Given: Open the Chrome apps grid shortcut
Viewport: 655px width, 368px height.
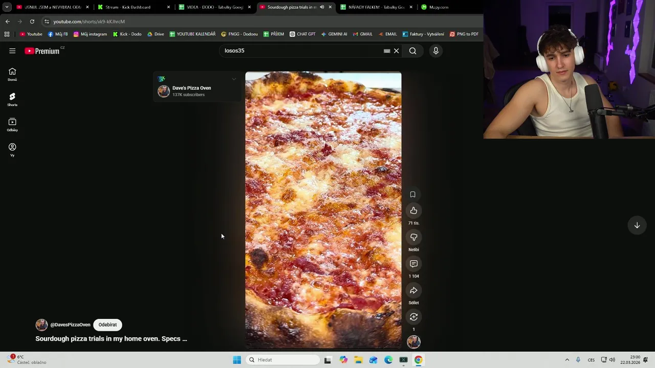Looking at the screenshot, I should point(7,34).
